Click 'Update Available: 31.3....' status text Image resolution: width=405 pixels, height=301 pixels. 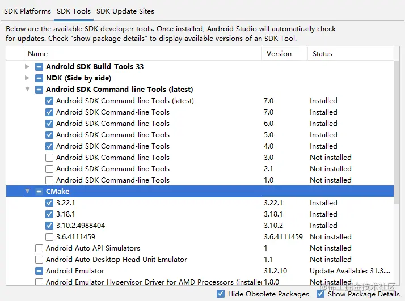[350, 271]
